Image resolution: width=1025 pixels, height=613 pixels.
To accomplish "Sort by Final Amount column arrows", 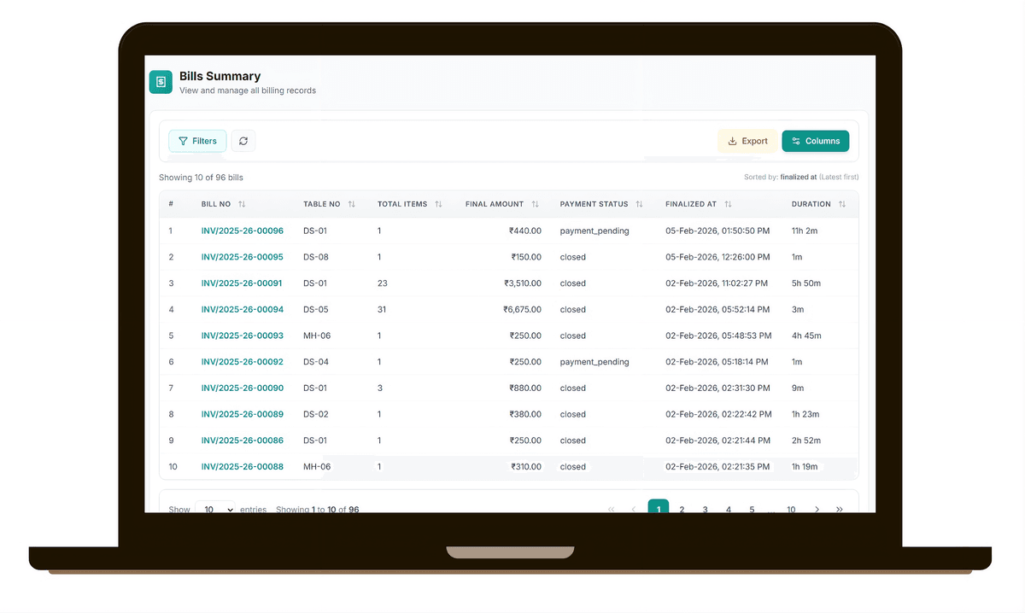I will 535,205.
